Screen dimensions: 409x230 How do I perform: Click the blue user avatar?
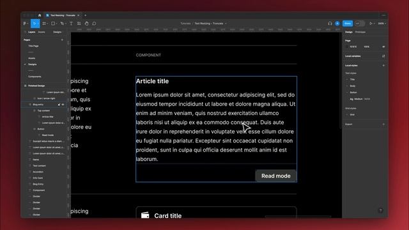point(337,24)
